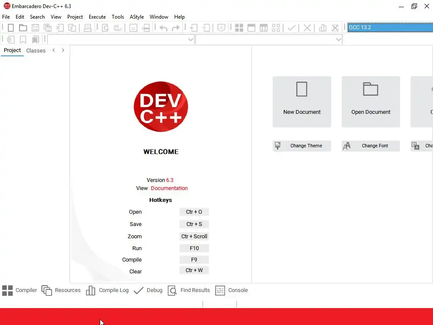The height and width of the screenshot is (325, 433).
Task: Click the Ctr + O hotkey box
Action: [x=194, y=212]
